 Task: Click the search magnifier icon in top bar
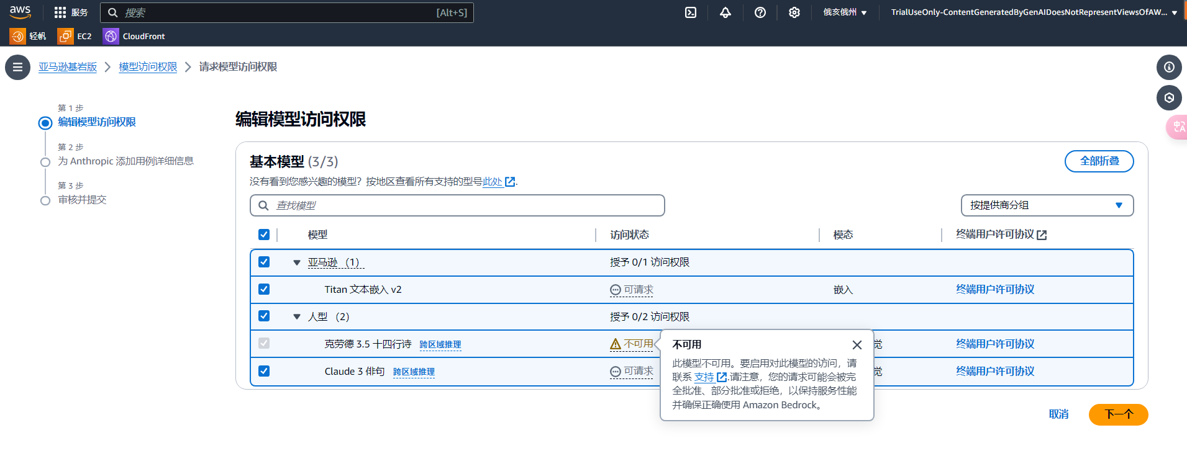coord(112,12)
